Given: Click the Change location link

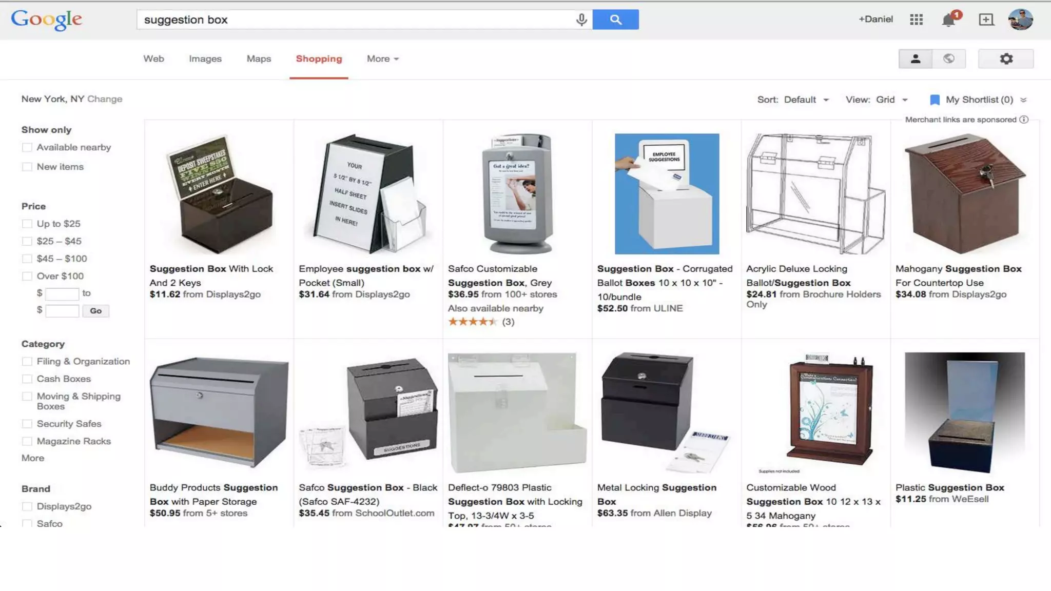Looking at the screenshot, I should point(105,99).
